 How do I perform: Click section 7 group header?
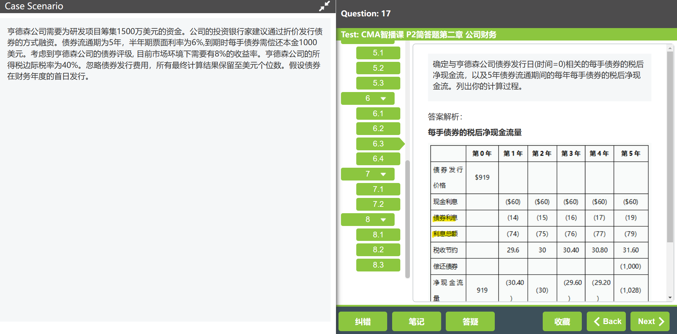click(x=368, y=174)
